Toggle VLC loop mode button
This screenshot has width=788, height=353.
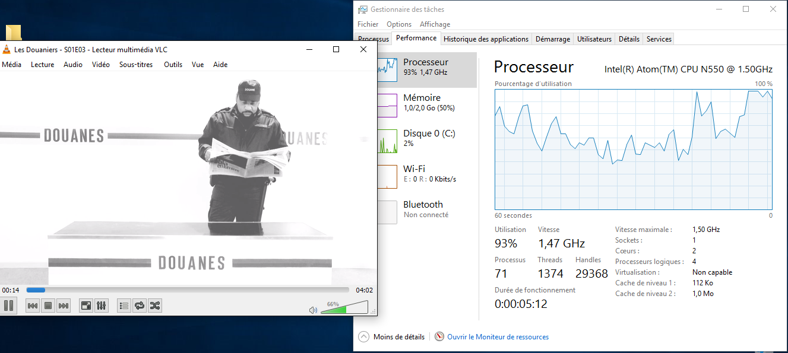[x=140, y=306]
